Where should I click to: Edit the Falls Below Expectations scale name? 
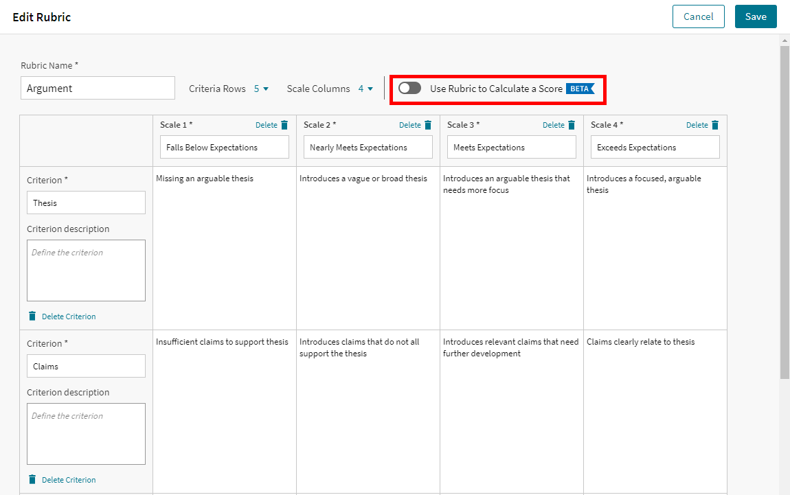coord(224,147)
